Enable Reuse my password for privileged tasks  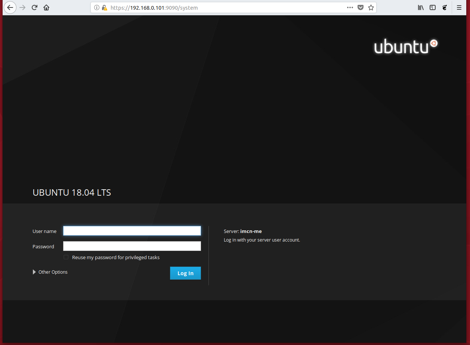click(x=66, y=257)
